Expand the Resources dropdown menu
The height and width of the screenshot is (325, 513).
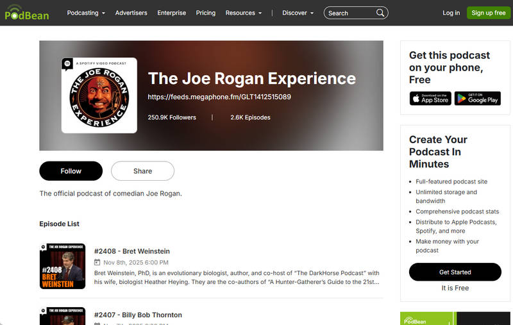[x=244, y=13]
